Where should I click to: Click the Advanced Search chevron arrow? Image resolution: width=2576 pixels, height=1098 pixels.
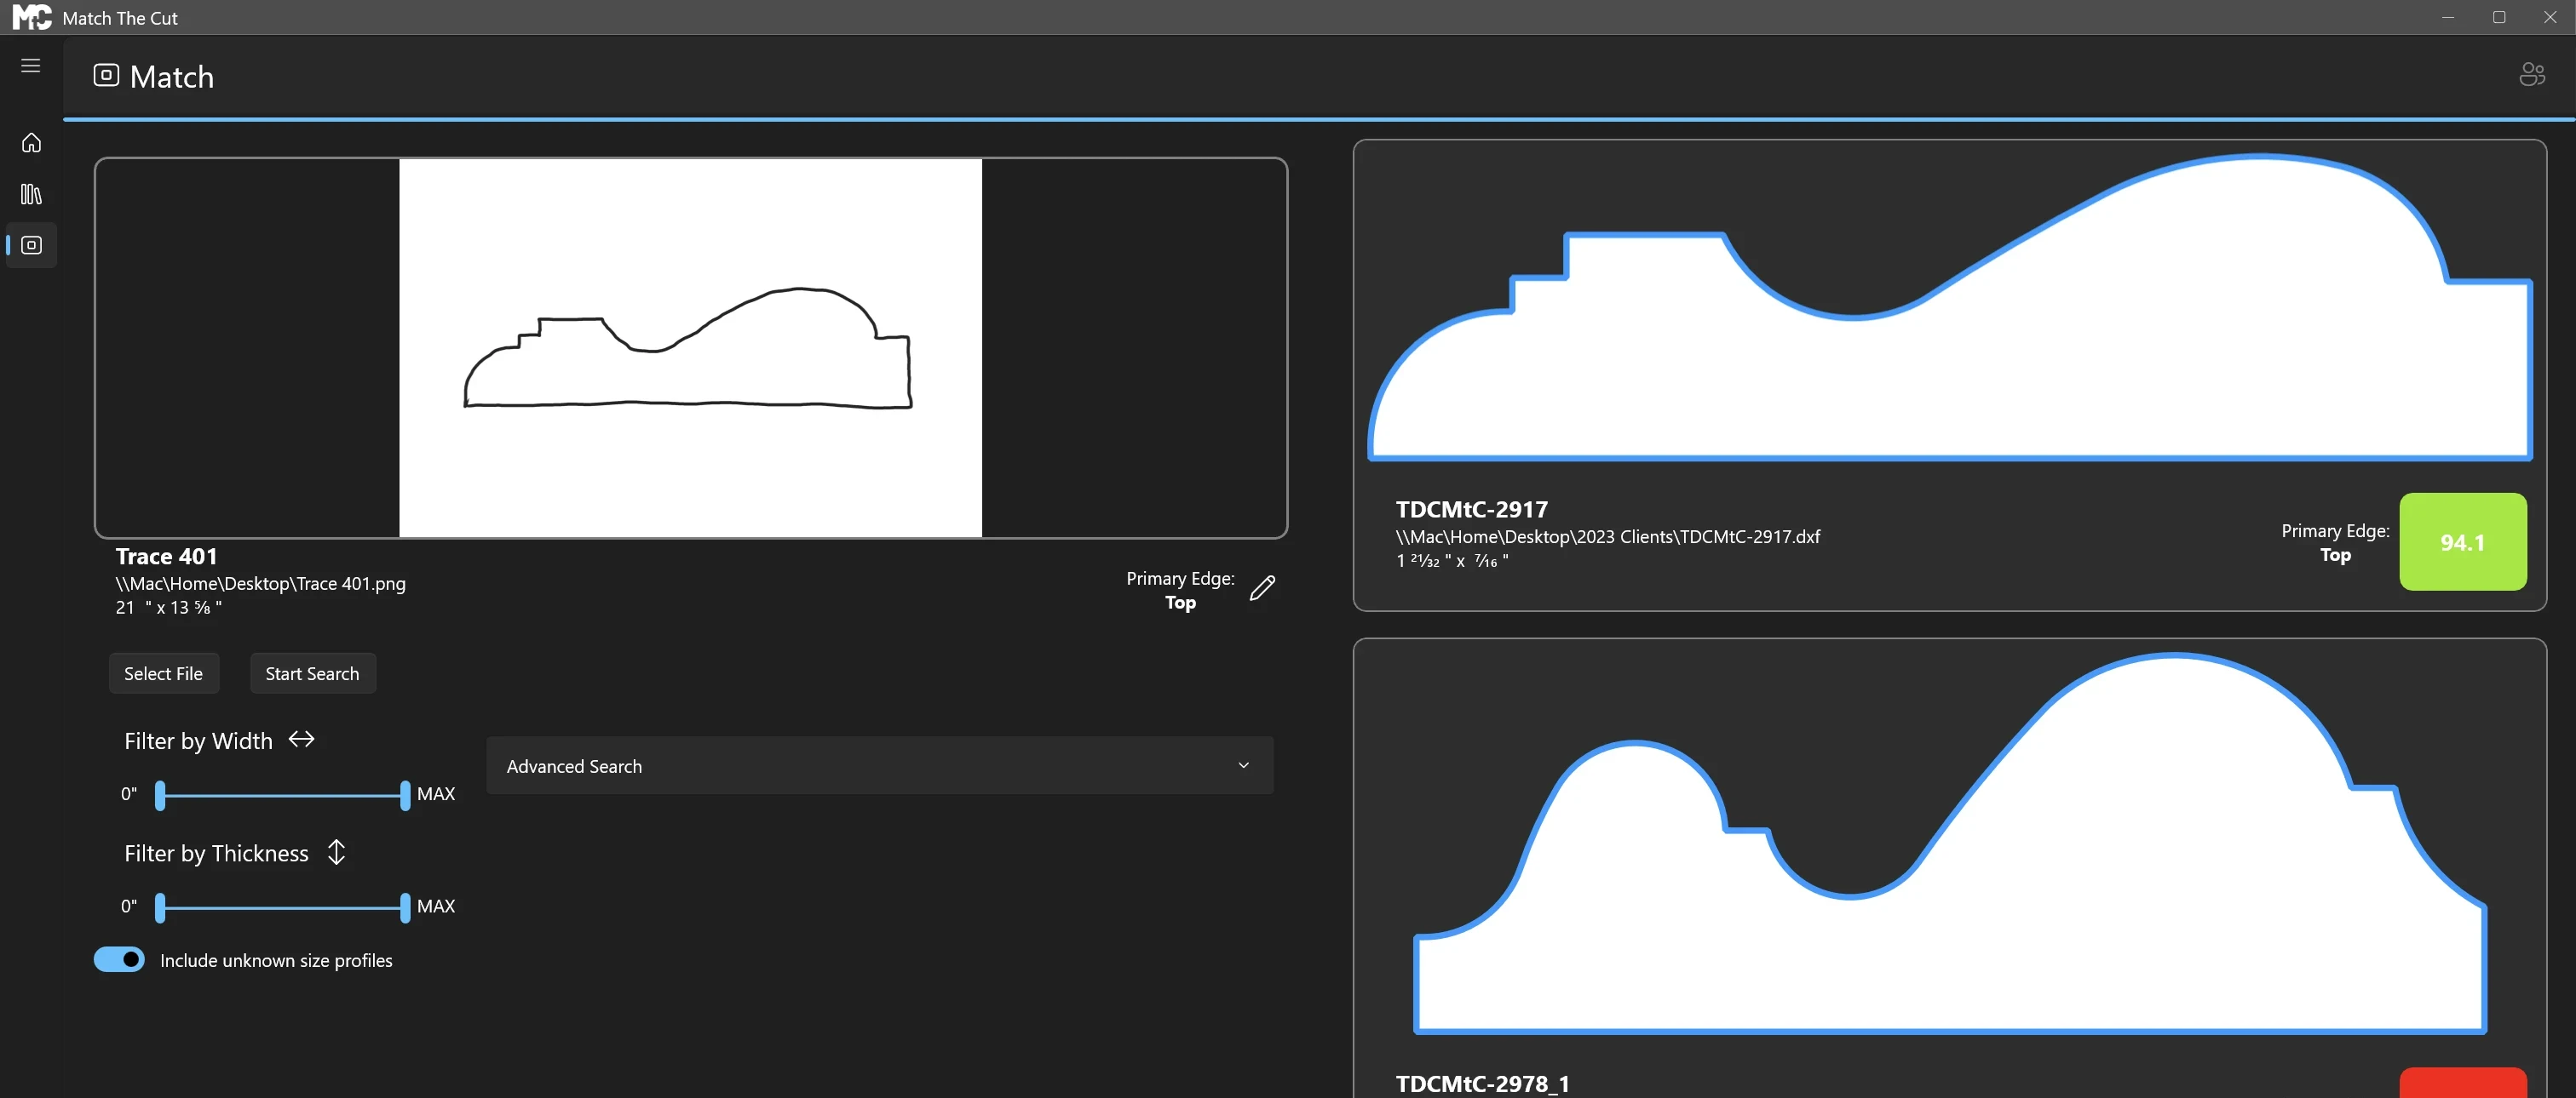(x=1243, y=765)
